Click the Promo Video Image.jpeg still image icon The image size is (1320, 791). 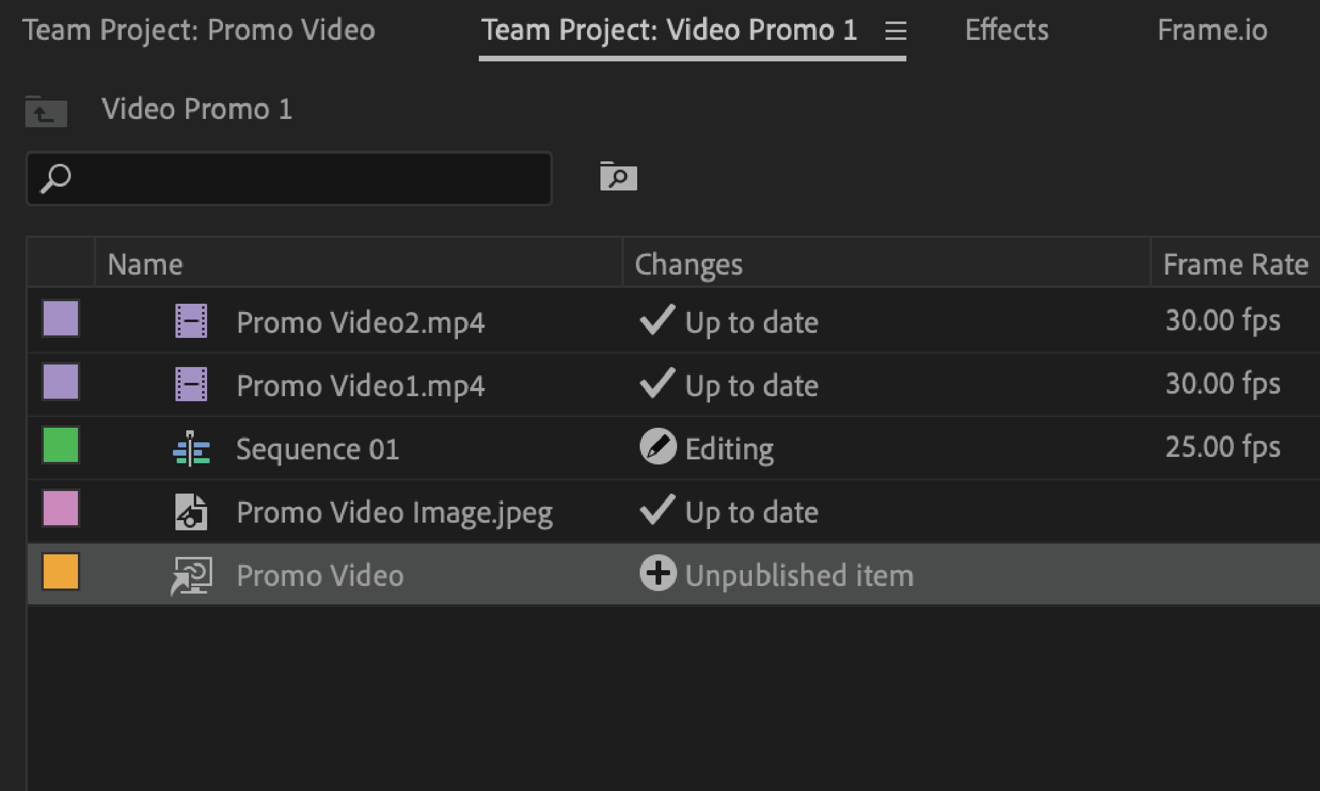pos(191,512)
